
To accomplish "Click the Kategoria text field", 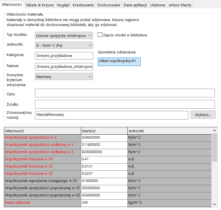I will tap(64, 55).
